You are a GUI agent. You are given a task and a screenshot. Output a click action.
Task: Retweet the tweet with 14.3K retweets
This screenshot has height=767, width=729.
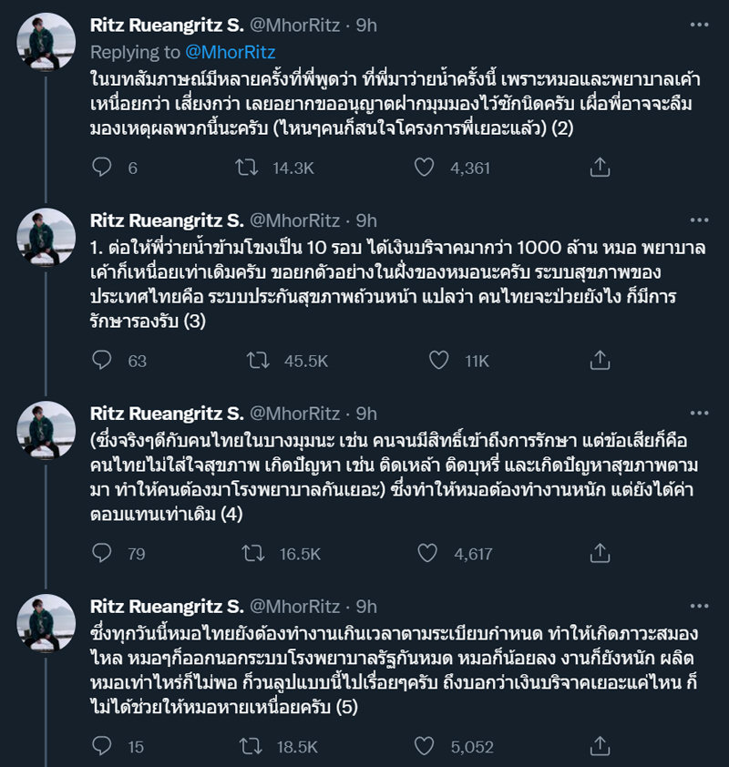(x=245, y=168)
